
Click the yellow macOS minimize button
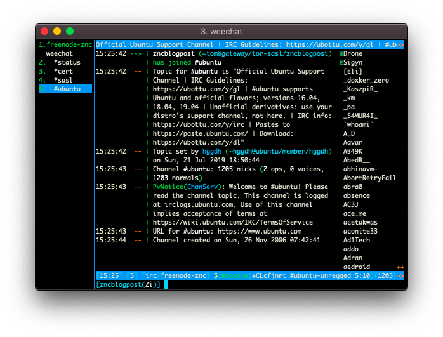(x=57, y=31)
